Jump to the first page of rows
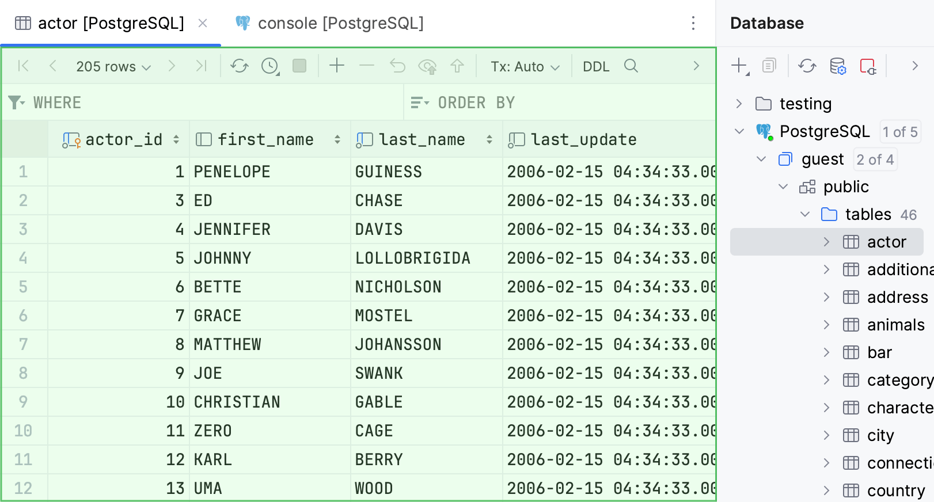The width and height of the screenshot is (934, 502). point(23,66)
